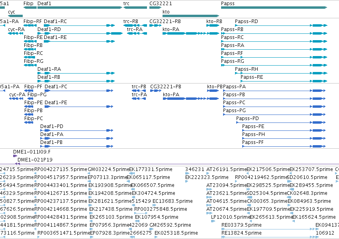Viewport: 339px width, 239px height.
Task: Click the trc-PB protein label
Action: [139, 87]
